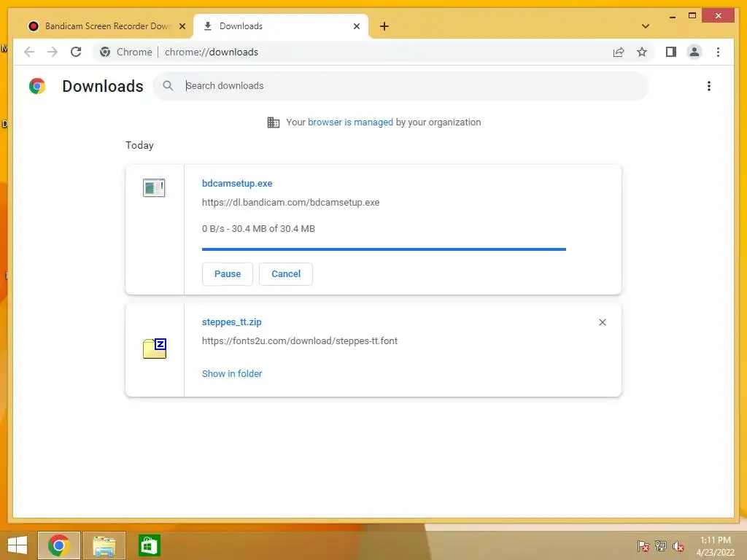747x560 pixels.
Task: Click the bdcamsetup.exe file icon
Action: [x=154, y=187]
